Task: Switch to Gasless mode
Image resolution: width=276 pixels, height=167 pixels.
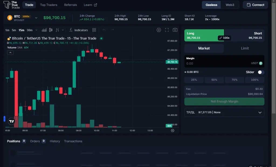Action: coord(211,5)
